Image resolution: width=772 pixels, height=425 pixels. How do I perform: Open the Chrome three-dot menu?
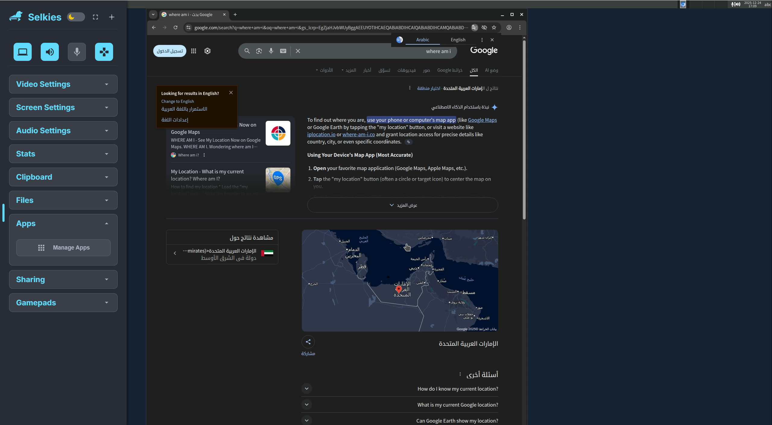pyautogui.click(x=520, y=27)
